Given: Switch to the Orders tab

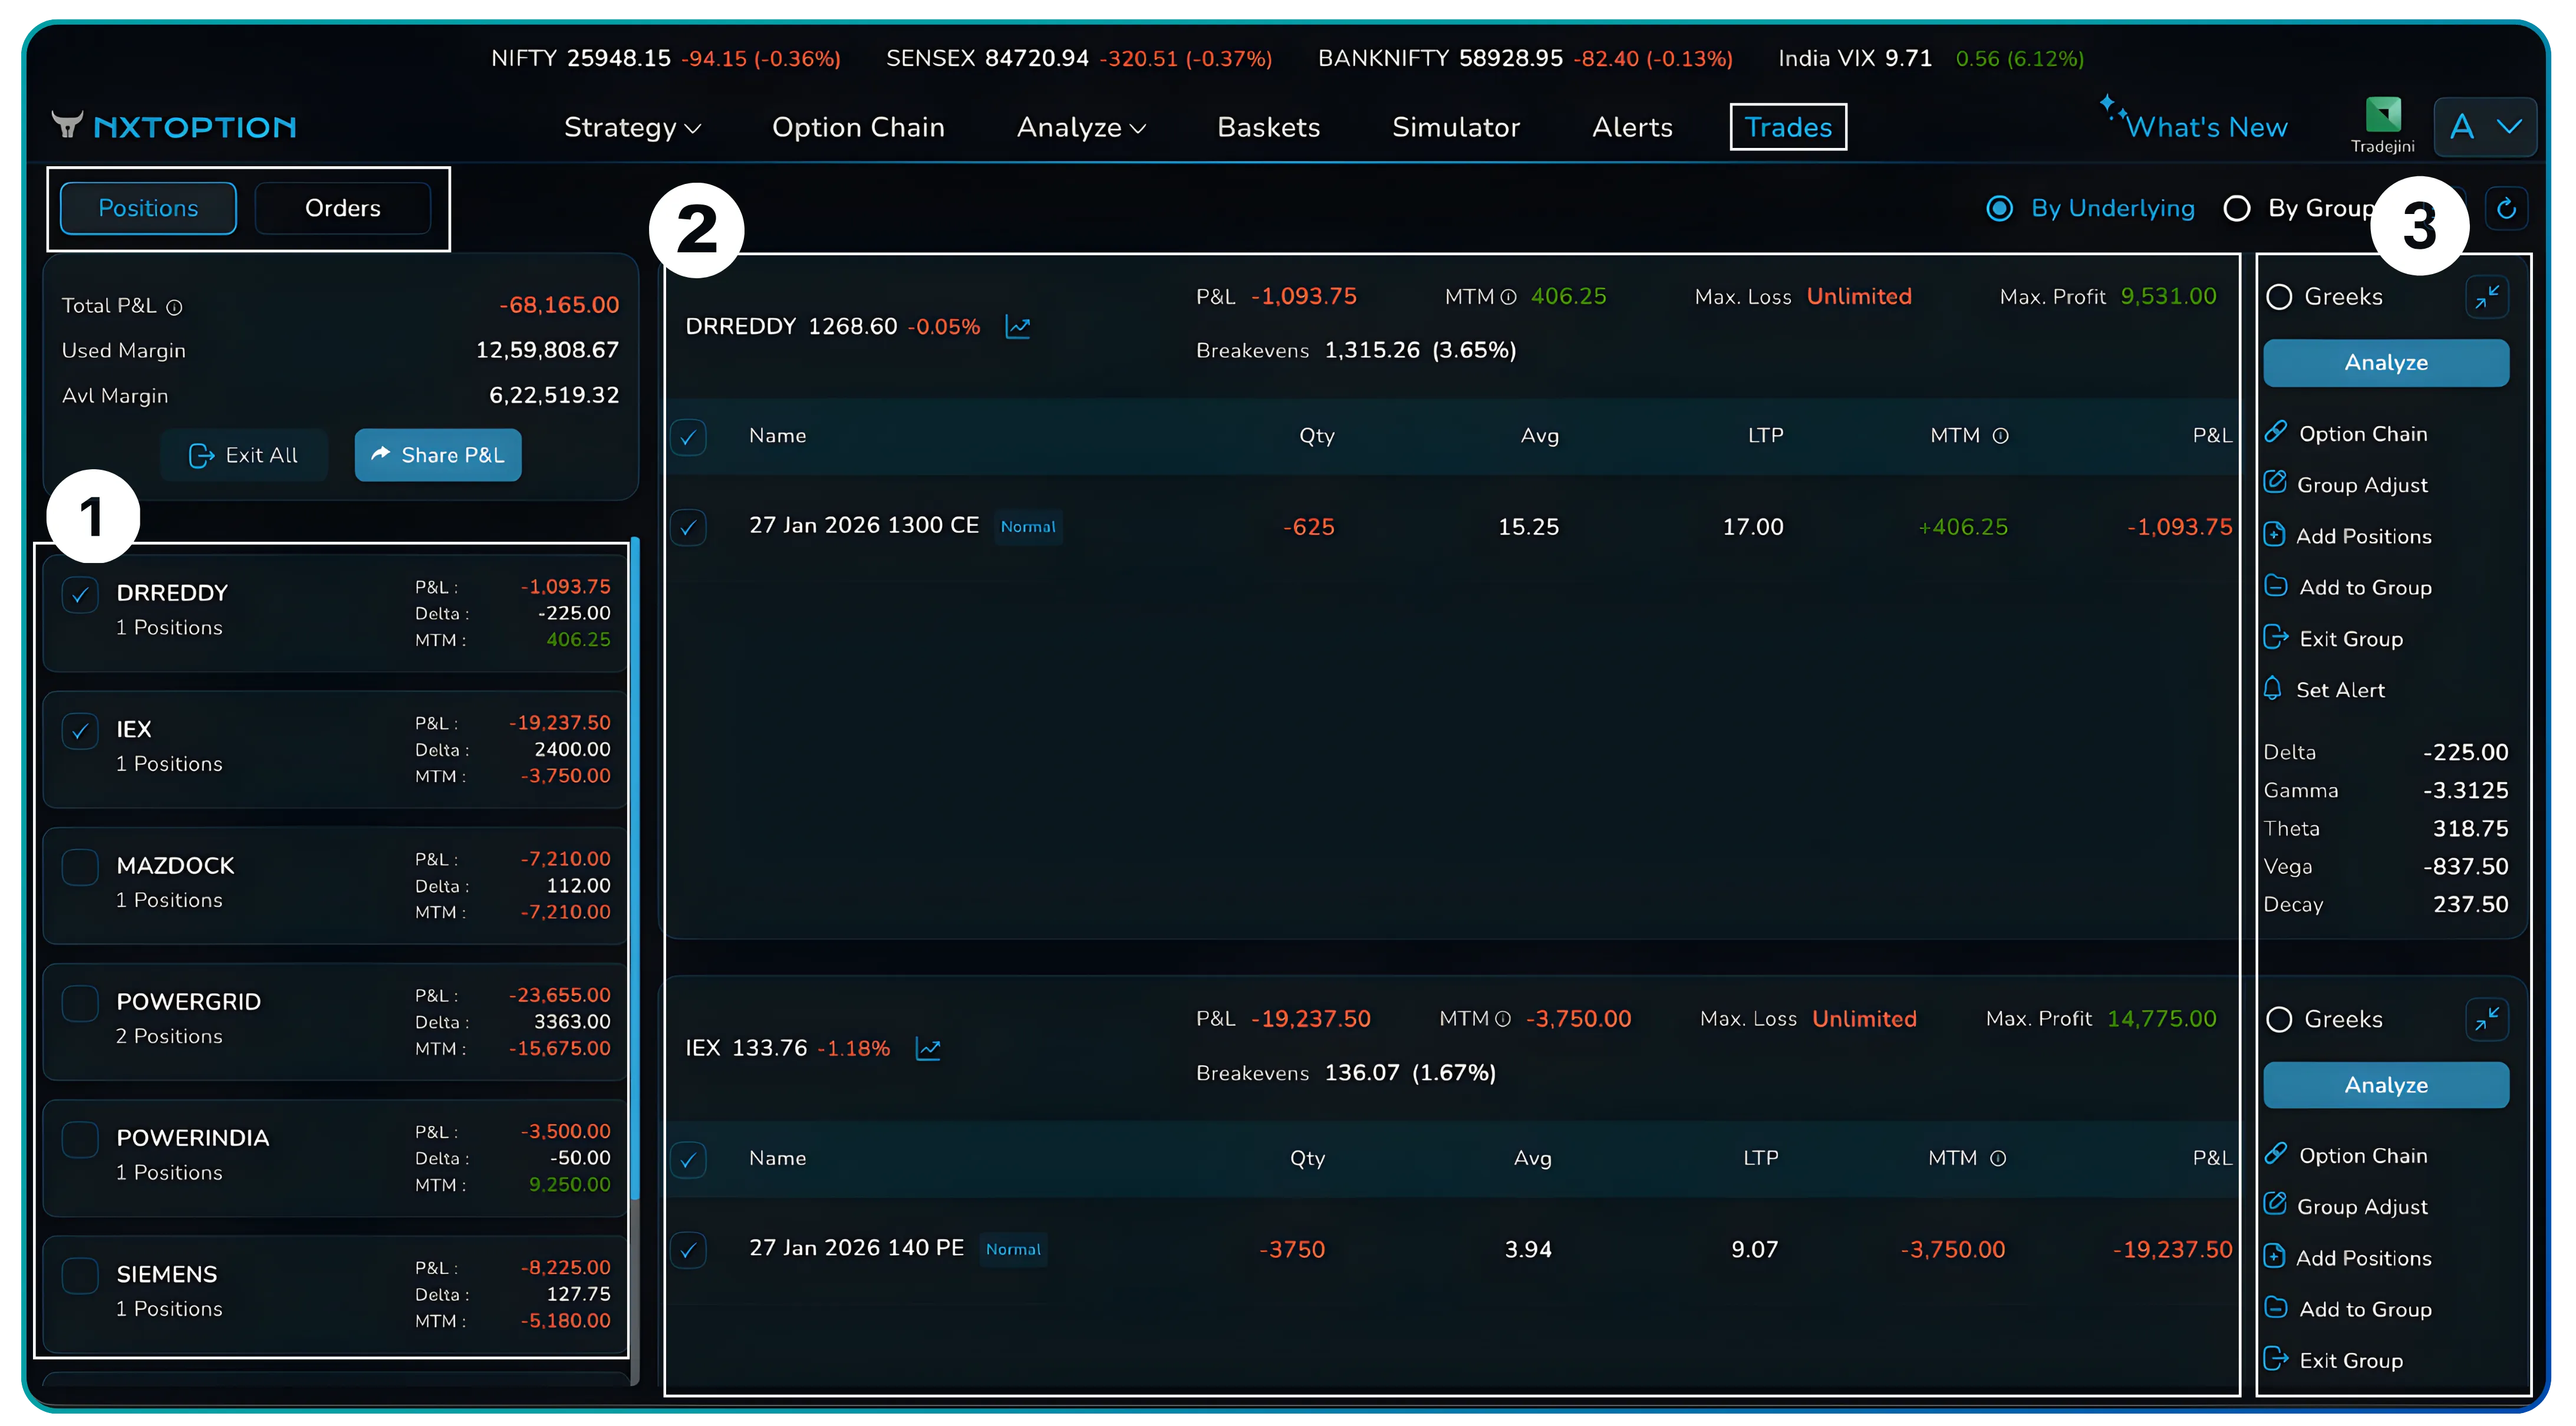Looking at the screenshot, I should (342, 208).
